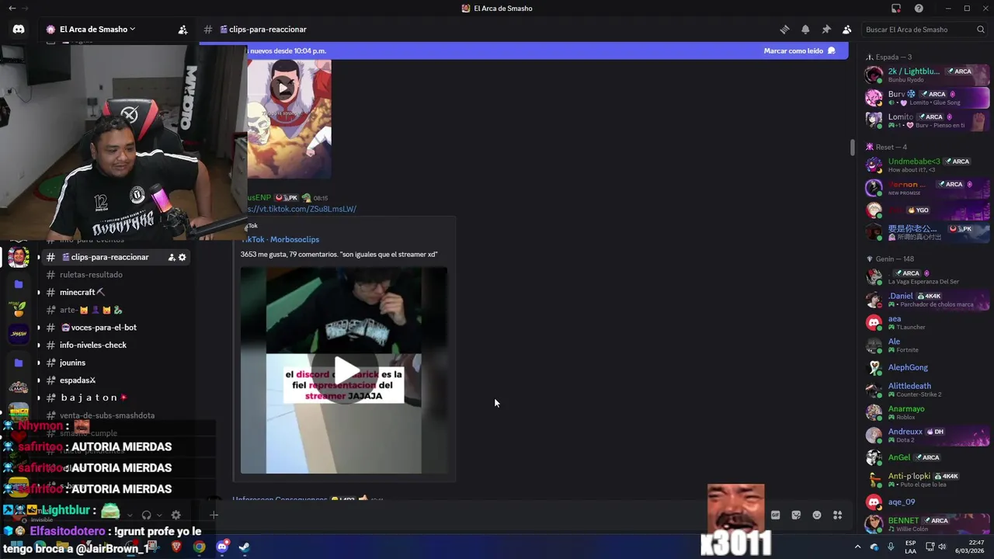
Task: Open member Andreuxx profile
Action: (x=926, y=435)
